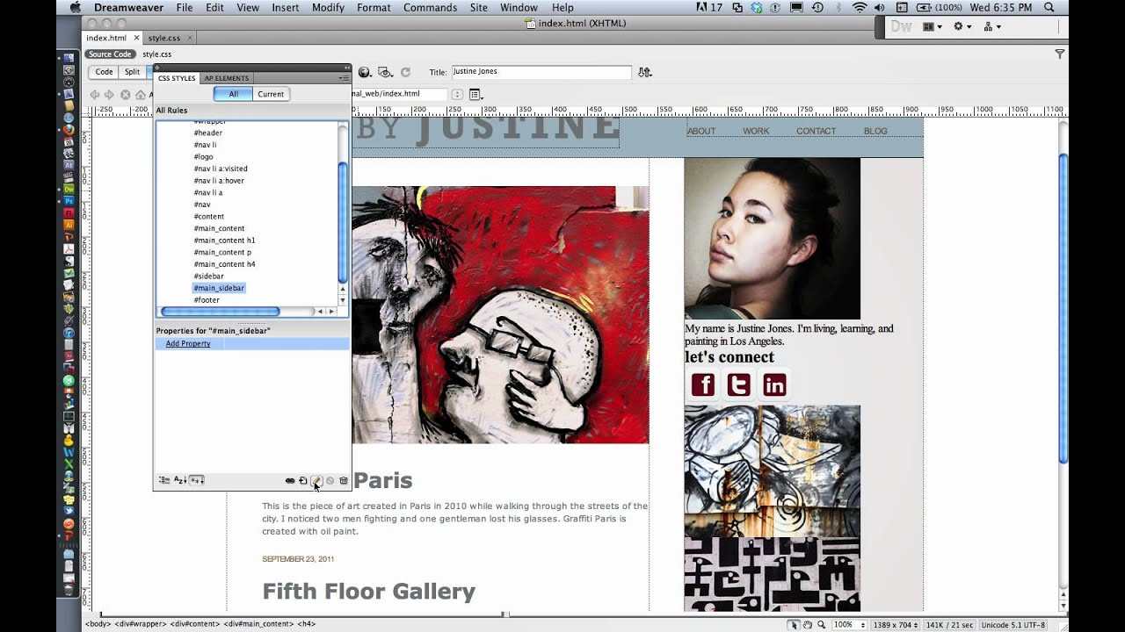The height and width of the screenshot is (632, 1125).
Task: Click the Source Code button
Action: (x=110, y=54)
